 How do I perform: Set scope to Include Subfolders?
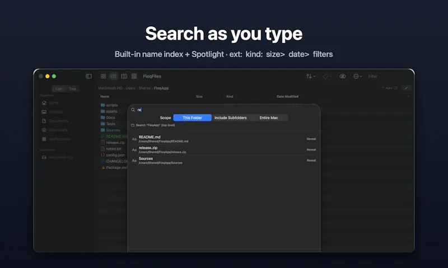tap(230, 117)
